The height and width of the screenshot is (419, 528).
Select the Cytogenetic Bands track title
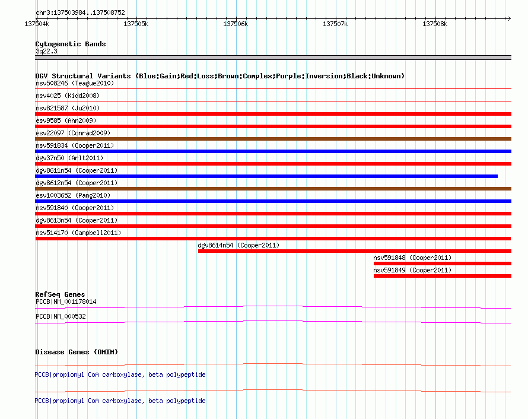pos(71,44)
